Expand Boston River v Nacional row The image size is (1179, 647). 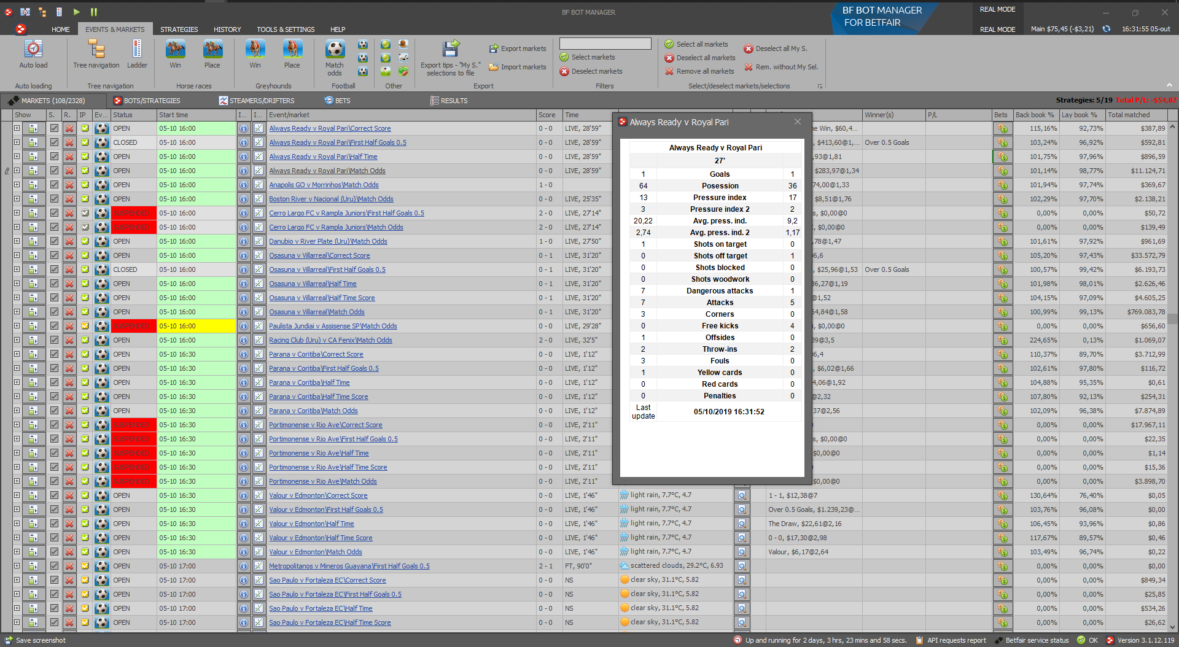point(17,199)
